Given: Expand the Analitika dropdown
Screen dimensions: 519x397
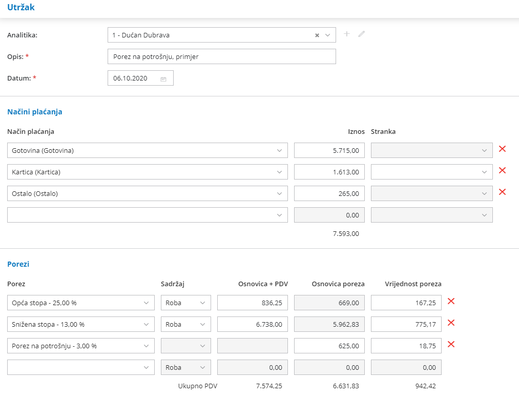Looking at the screenshot, I should tap(328, 35).
